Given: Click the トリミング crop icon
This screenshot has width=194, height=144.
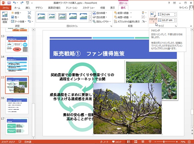Looking at the screenshot, I should (153, 15).
